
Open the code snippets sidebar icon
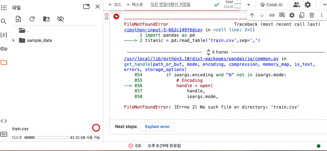pyautogui.click(x=4, y=121)
